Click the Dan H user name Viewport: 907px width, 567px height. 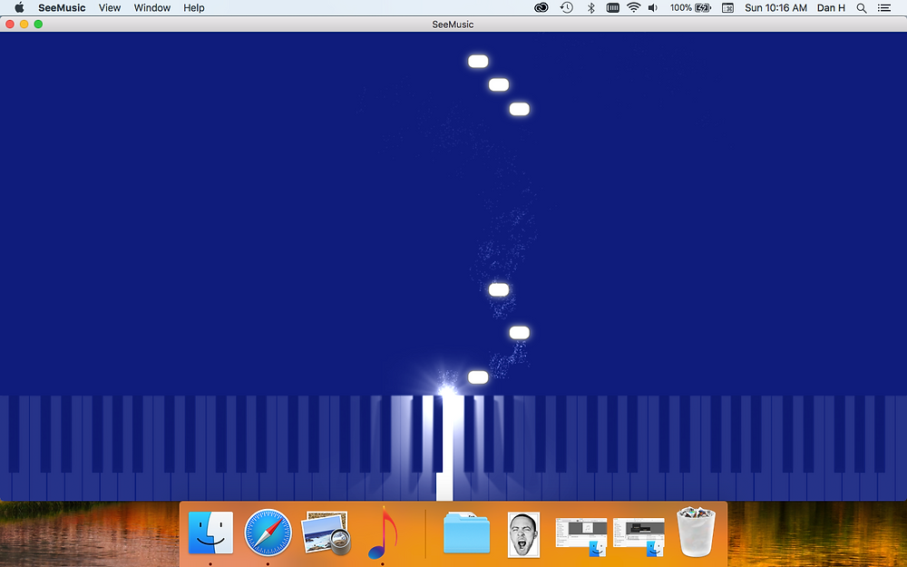(x=831, y=7)
